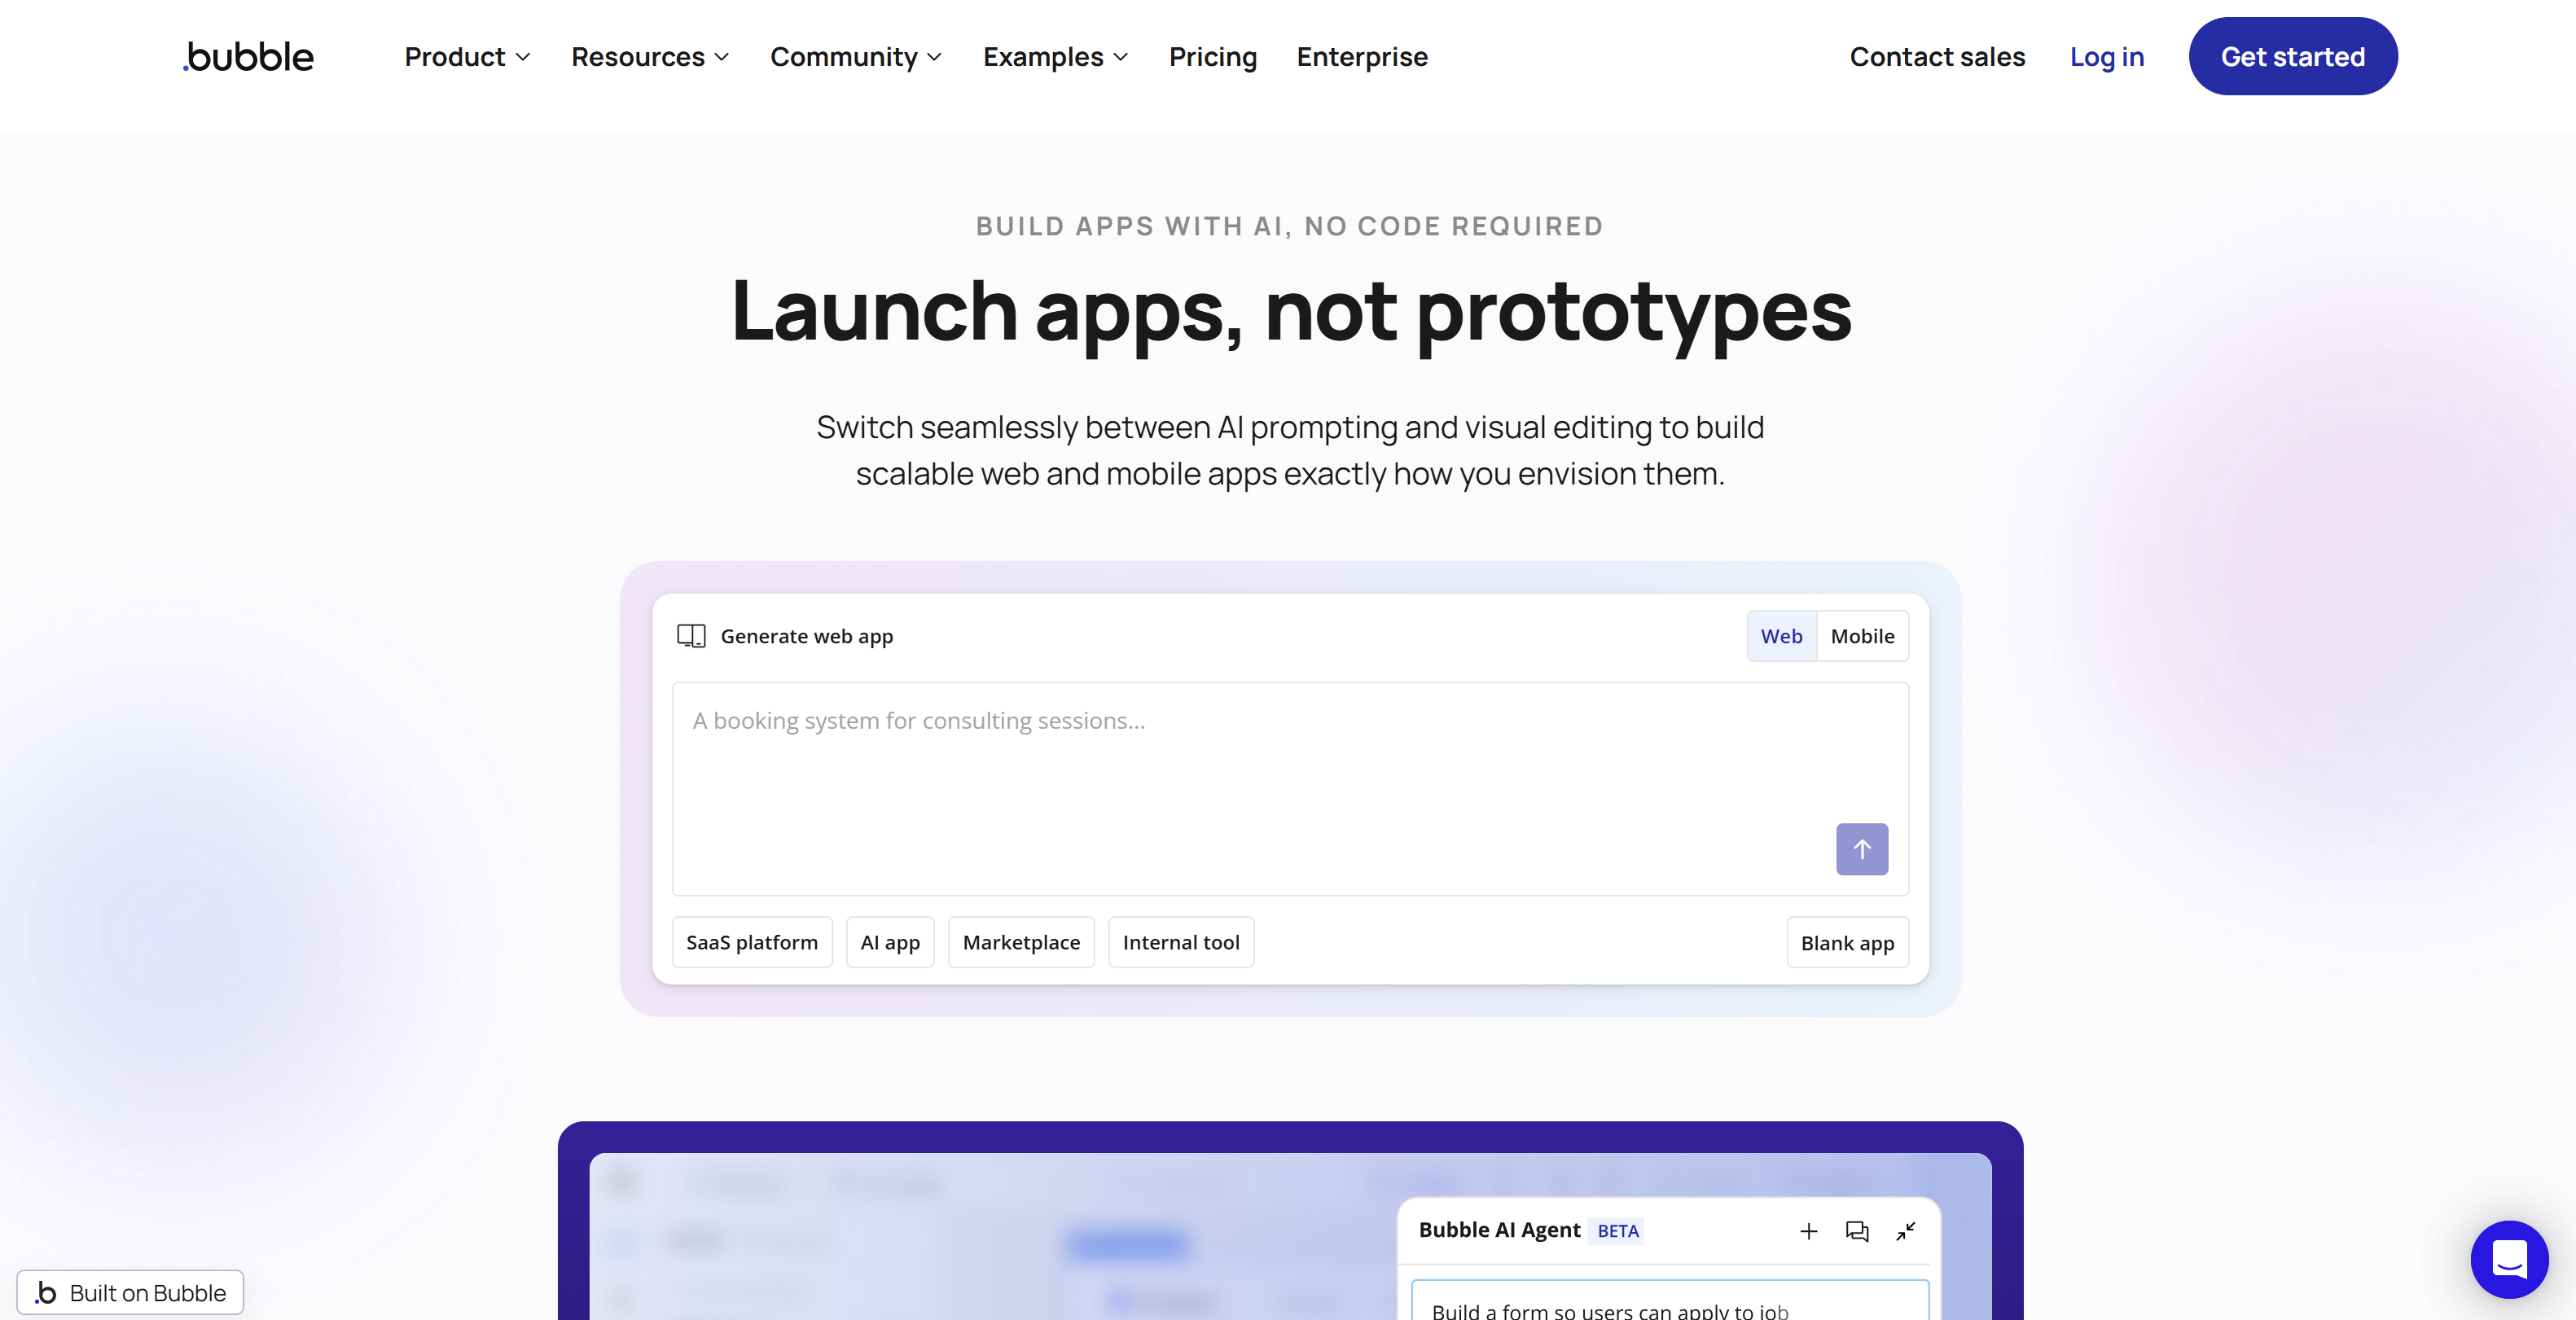This screenshot has width=2576, height=1320.
Task: Click the Get started button
Action: 2292,56
